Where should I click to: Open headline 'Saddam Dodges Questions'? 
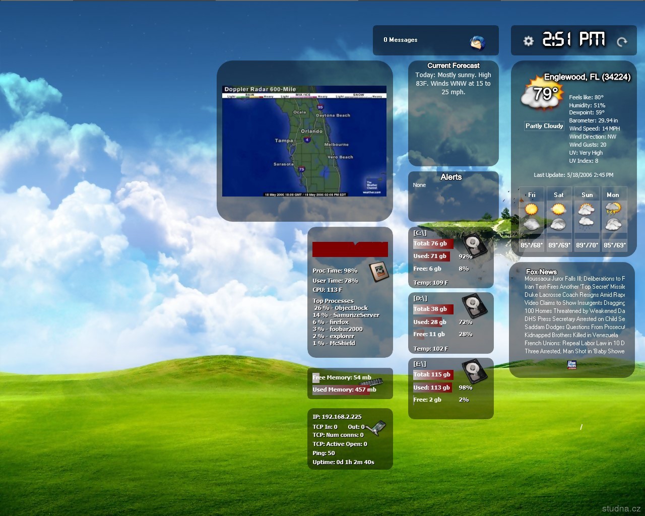(x=574, y=327)
